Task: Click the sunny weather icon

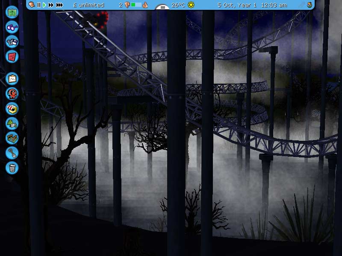Action: (191, 5)
